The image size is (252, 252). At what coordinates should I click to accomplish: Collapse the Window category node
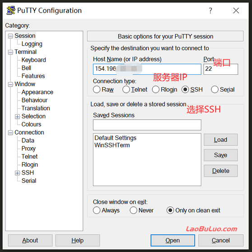click(x=10, y=84)
